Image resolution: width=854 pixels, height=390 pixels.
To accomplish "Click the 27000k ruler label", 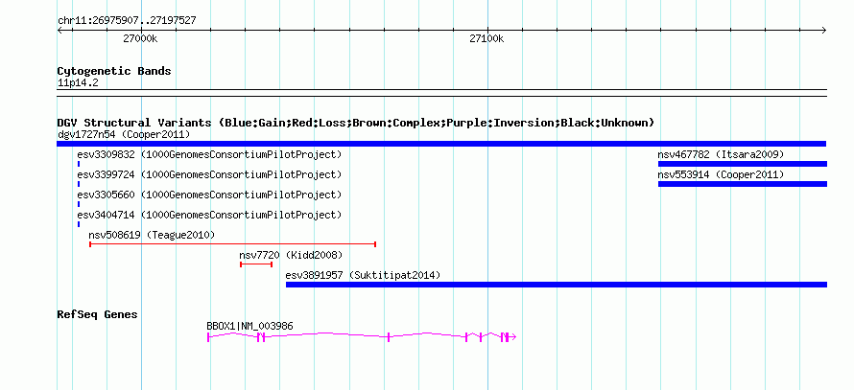I will point(140,38).
